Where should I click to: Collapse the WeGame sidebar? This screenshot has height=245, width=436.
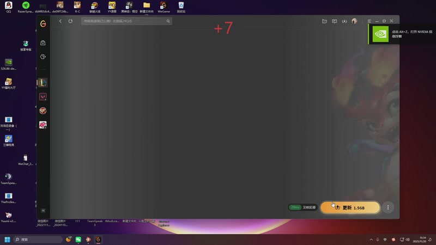pos(43,211)
